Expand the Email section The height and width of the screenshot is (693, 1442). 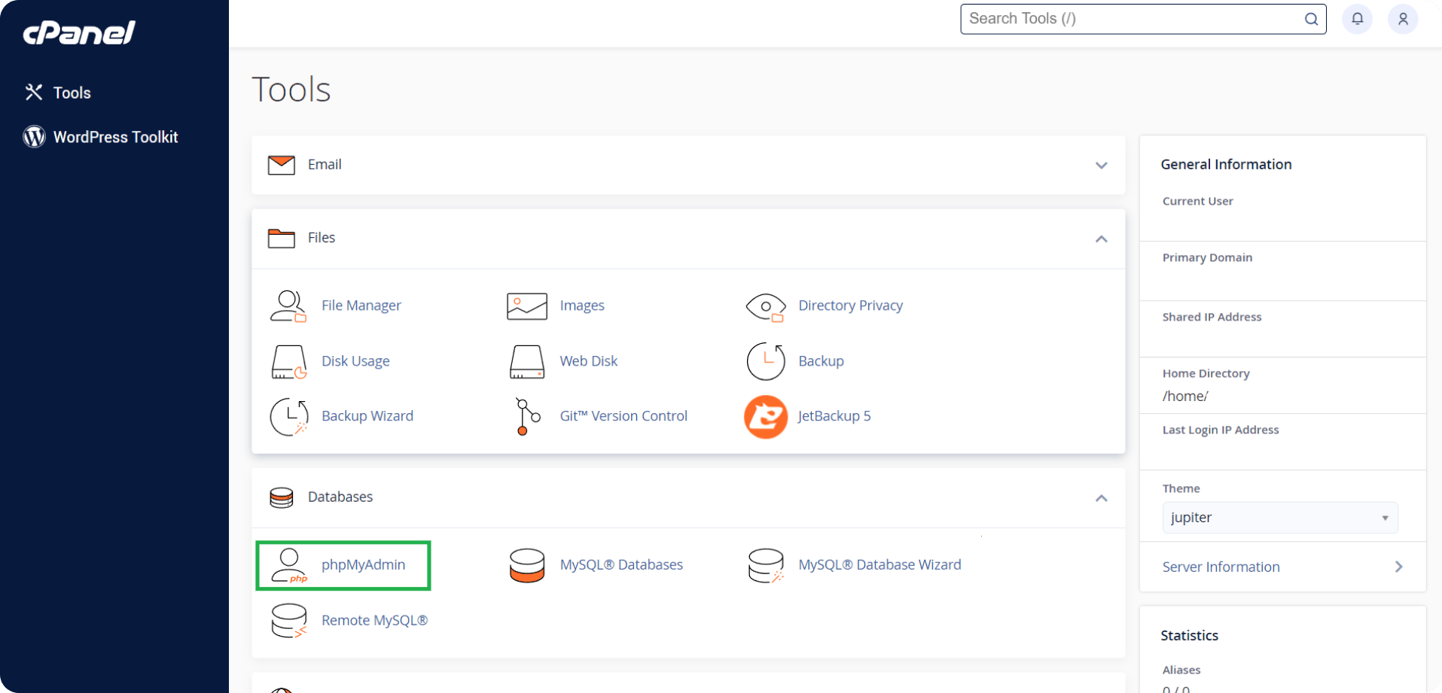click(1100, 165)
